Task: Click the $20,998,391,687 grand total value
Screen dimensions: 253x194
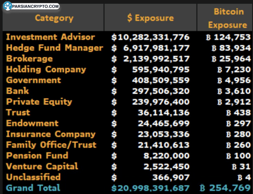Action: 150,188
